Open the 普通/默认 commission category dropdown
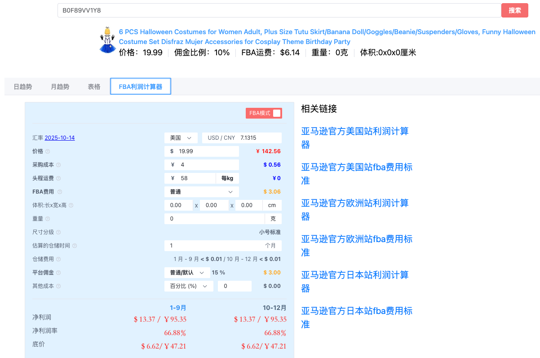This screenshot has width=540, height=358. (x=187, y=273)
